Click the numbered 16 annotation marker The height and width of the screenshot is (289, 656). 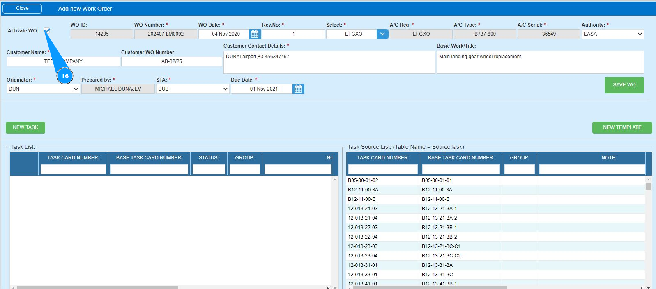point(65,76)
